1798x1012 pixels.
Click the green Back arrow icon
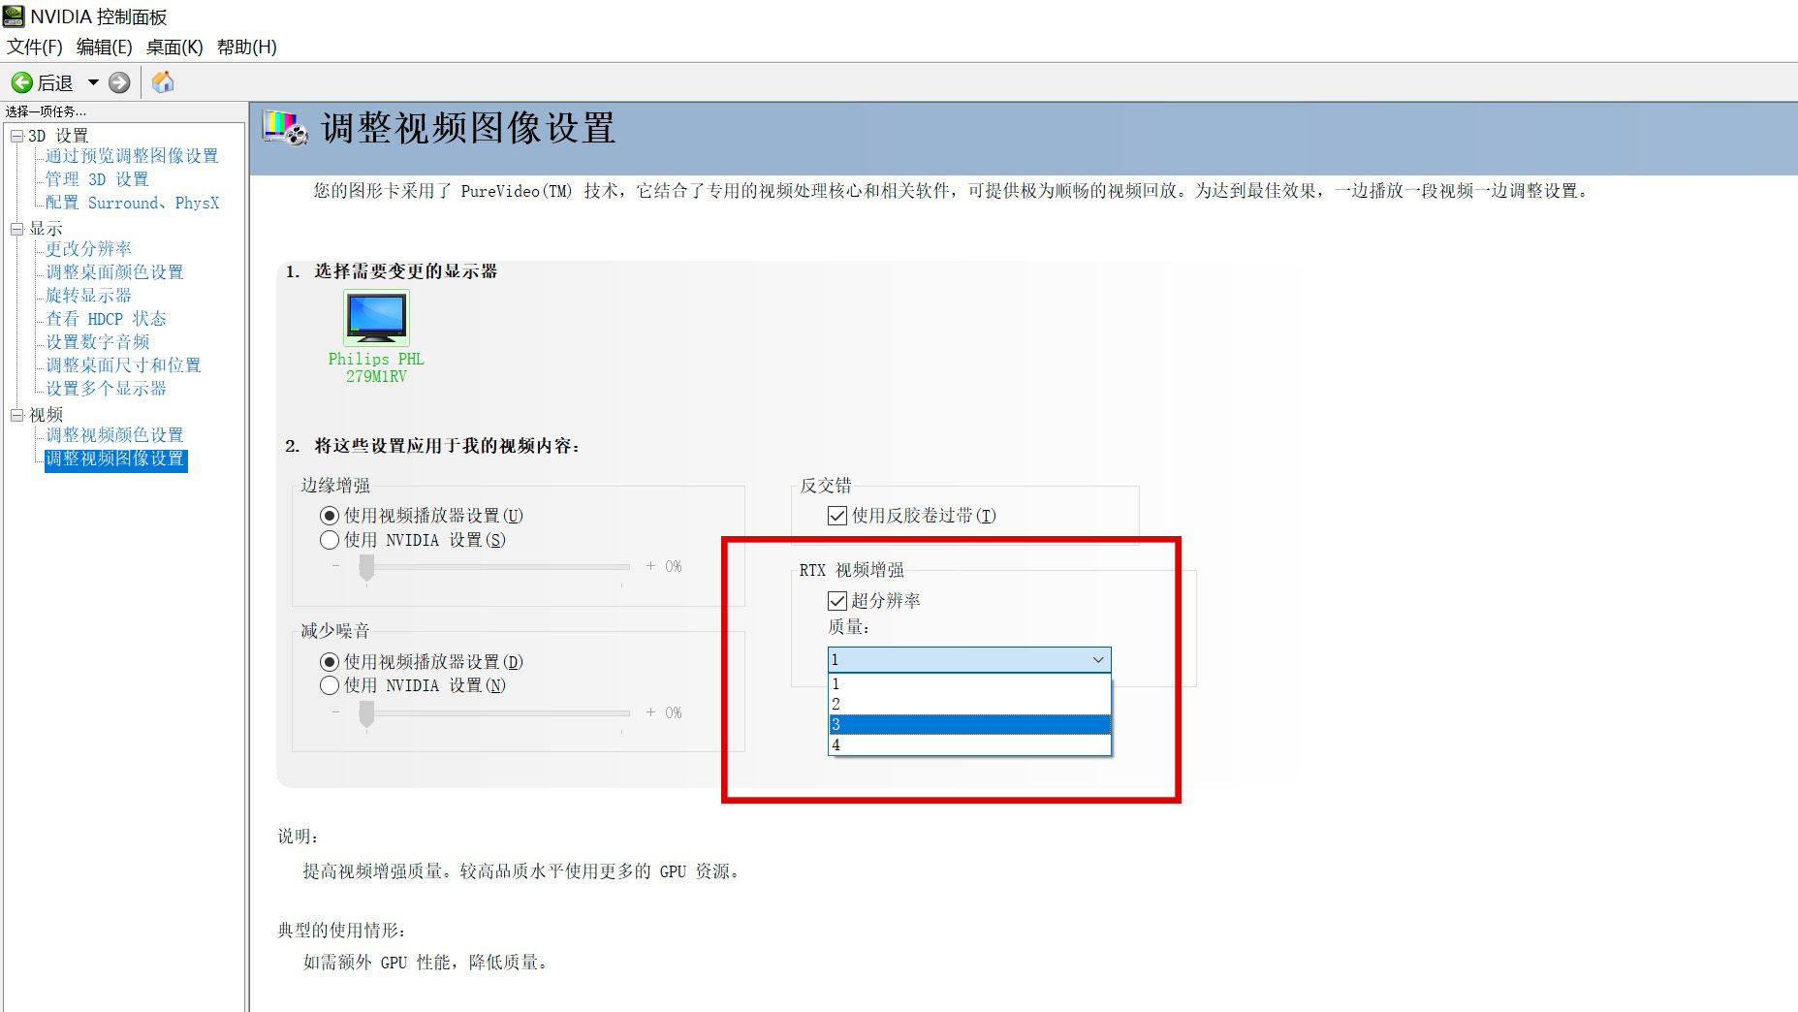coord(21,82)
